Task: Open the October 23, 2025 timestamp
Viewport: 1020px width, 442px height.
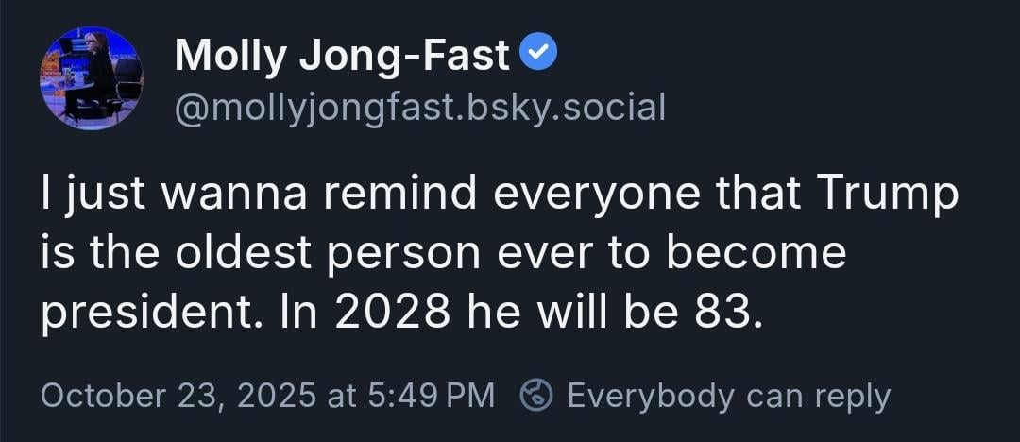Action: pos(267,396)
